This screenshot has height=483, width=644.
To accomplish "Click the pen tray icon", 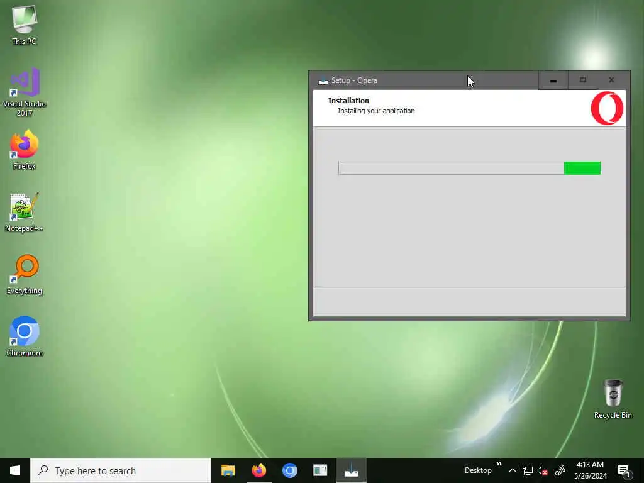I will tap(560, 470).
